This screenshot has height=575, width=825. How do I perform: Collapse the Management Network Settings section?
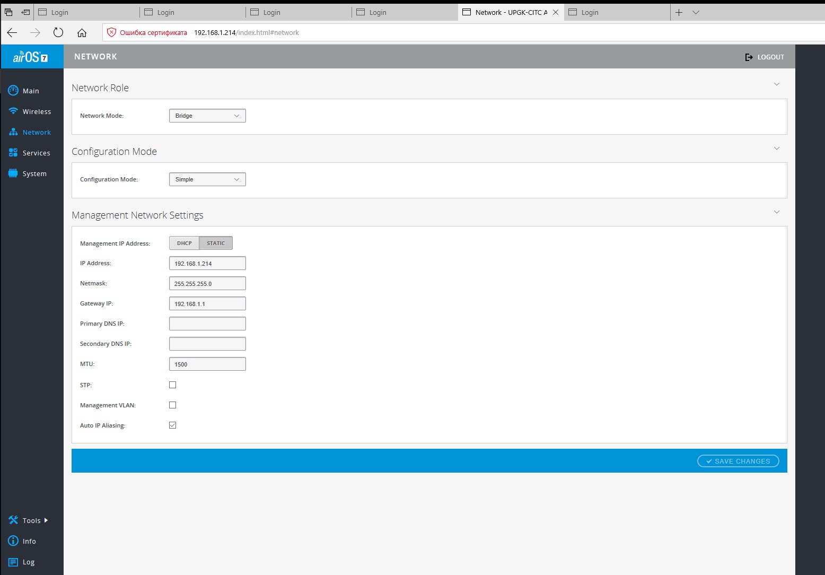pos(776,212)
